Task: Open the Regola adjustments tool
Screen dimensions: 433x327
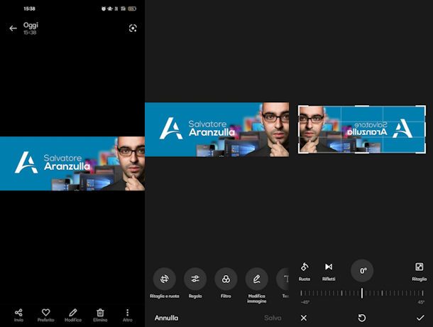Action: (x=195, y=283)
